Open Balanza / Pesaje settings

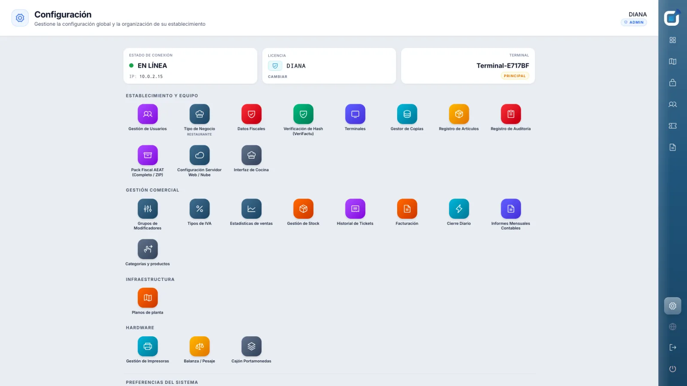200,347
